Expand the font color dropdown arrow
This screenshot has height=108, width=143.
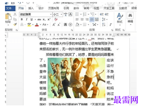(40, 24)
